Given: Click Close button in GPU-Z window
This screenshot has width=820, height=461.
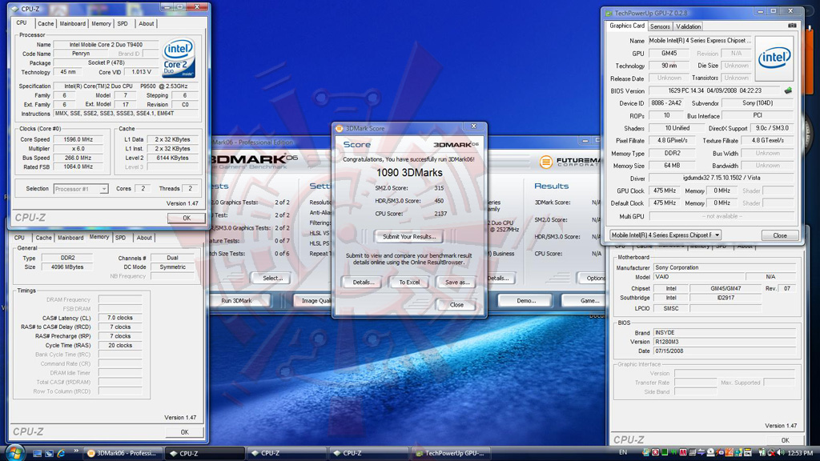Looking at the screenshot, I should pos(780,235).
